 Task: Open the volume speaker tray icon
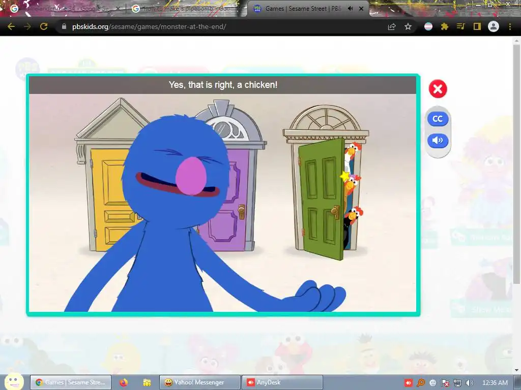tap(469, 383)
